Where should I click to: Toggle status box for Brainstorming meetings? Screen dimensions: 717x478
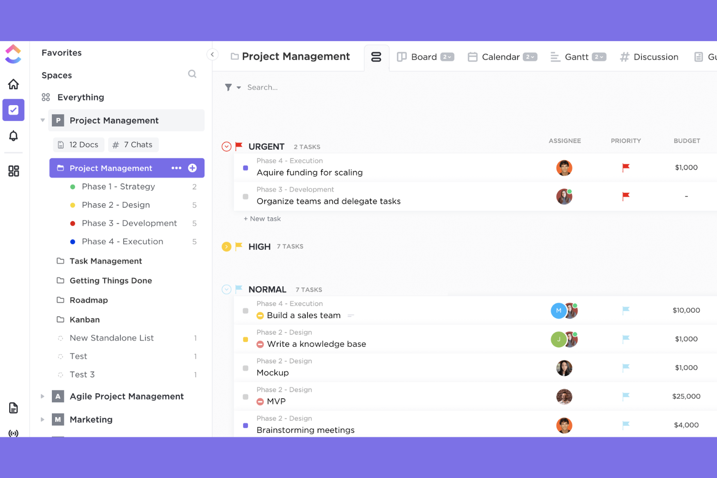(x=246, y=426)
